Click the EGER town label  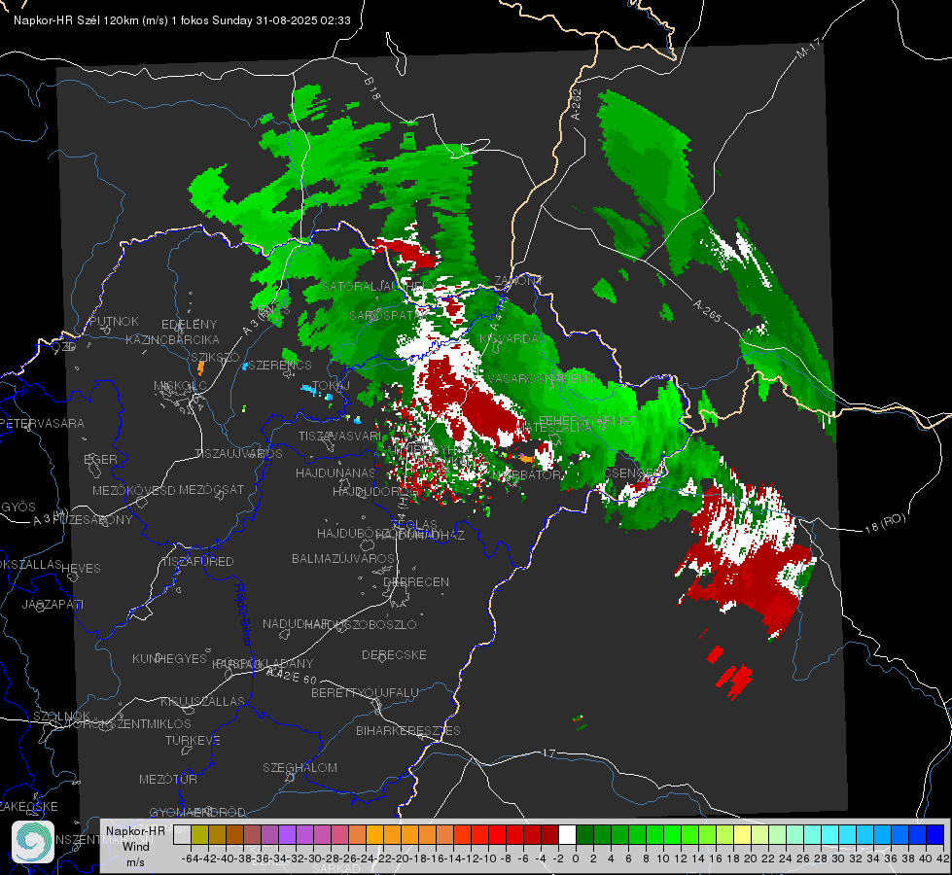(x=100, y=459)
